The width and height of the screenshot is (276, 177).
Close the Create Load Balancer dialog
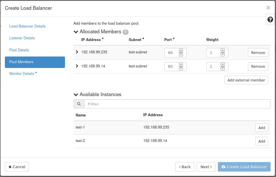click(x=268, y=8)
